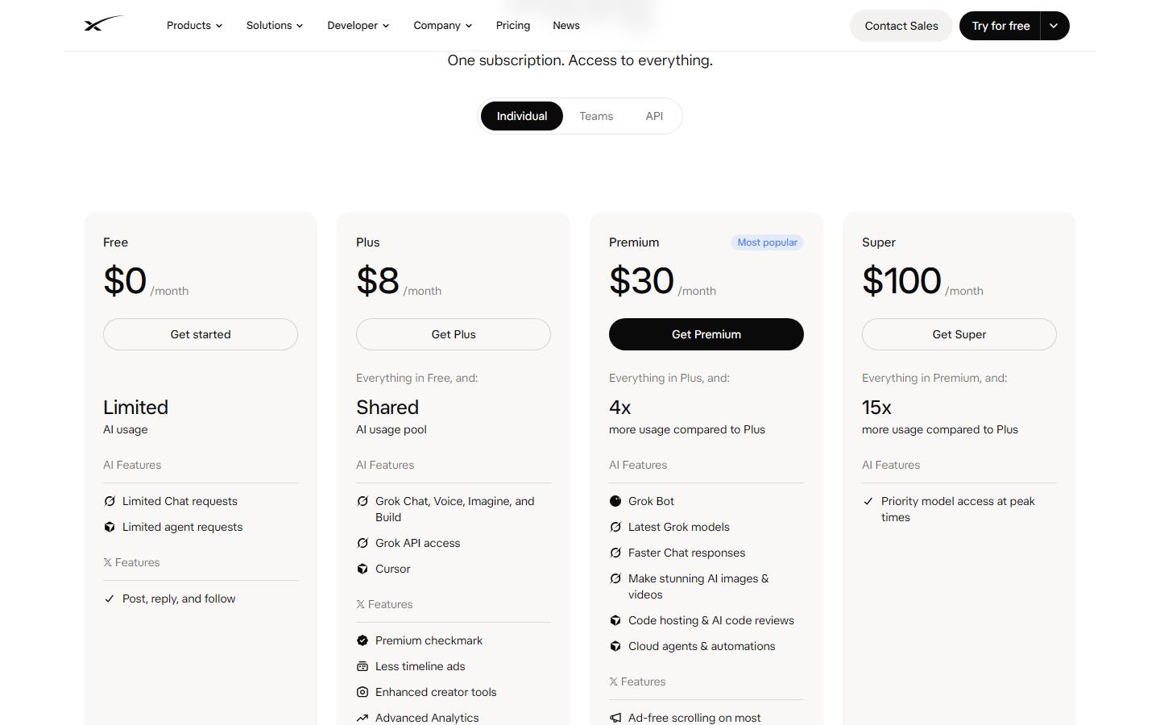Open the News page link
This screenshot has height=725, width=1160.
[x=566, y=26]
